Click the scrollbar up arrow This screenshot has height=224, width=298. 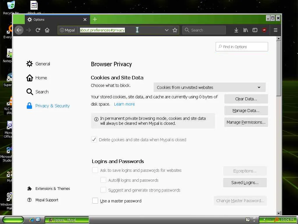279,38
